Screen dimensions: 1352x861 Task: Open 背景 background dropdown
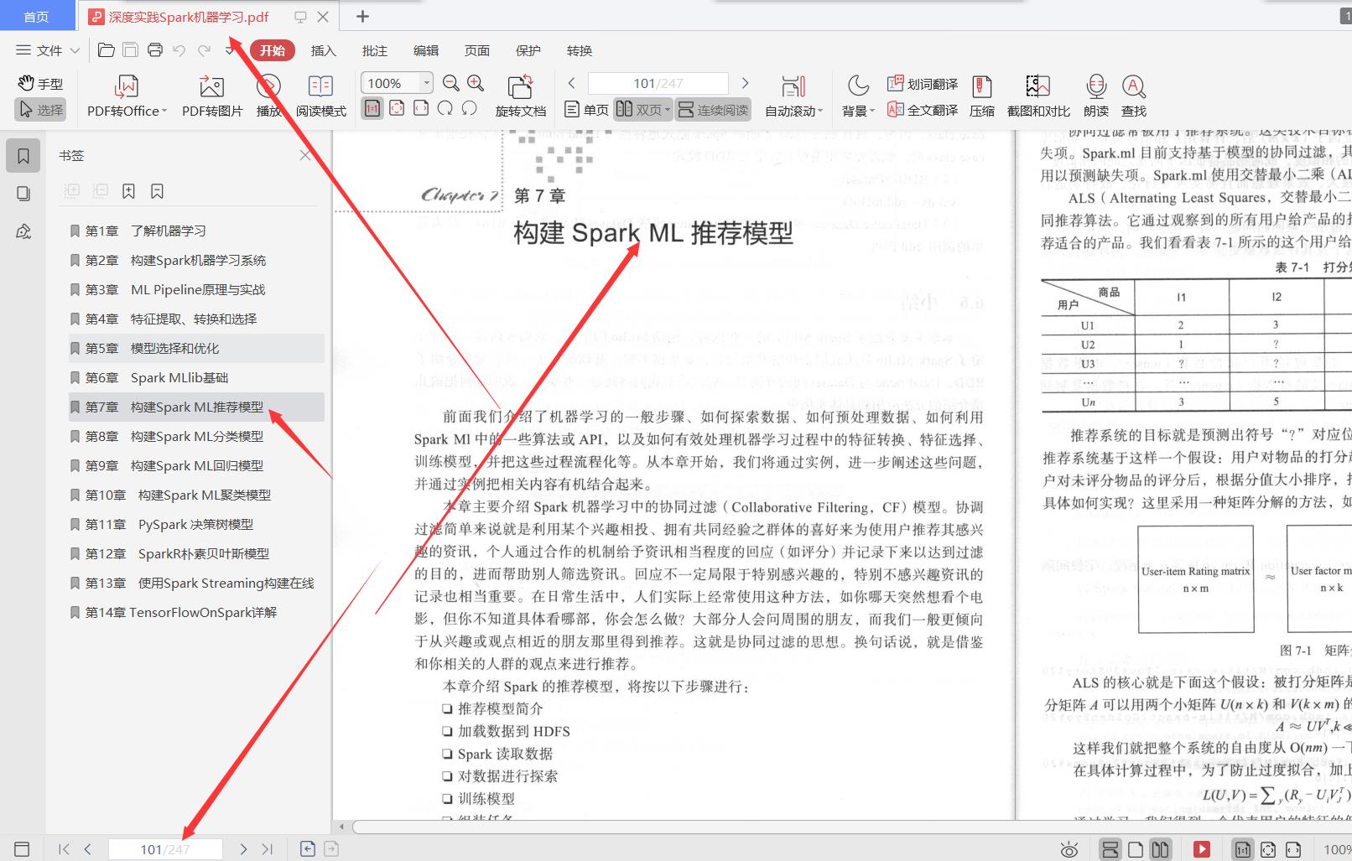click(858, 97)
